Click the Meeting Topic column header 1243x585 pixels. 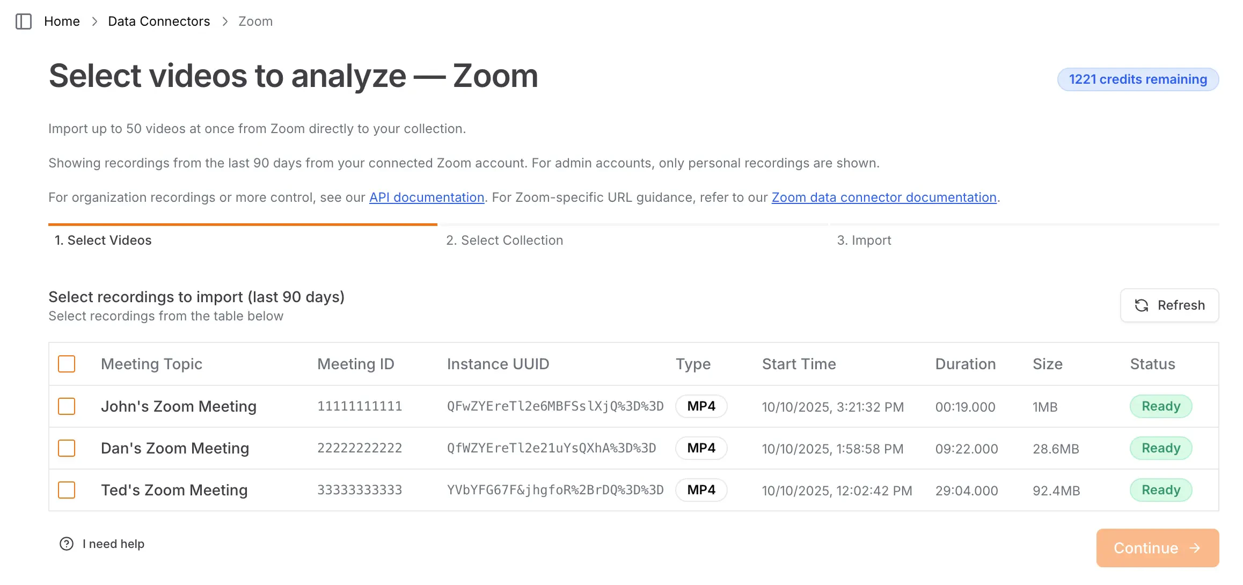(151, 364)
